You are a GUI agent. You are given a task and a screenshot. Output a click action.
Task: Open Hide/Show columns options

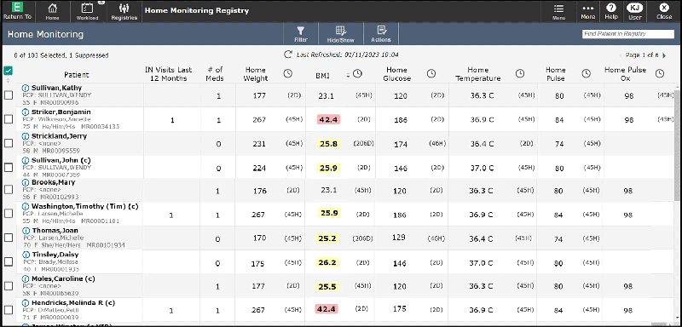point(340,33)
